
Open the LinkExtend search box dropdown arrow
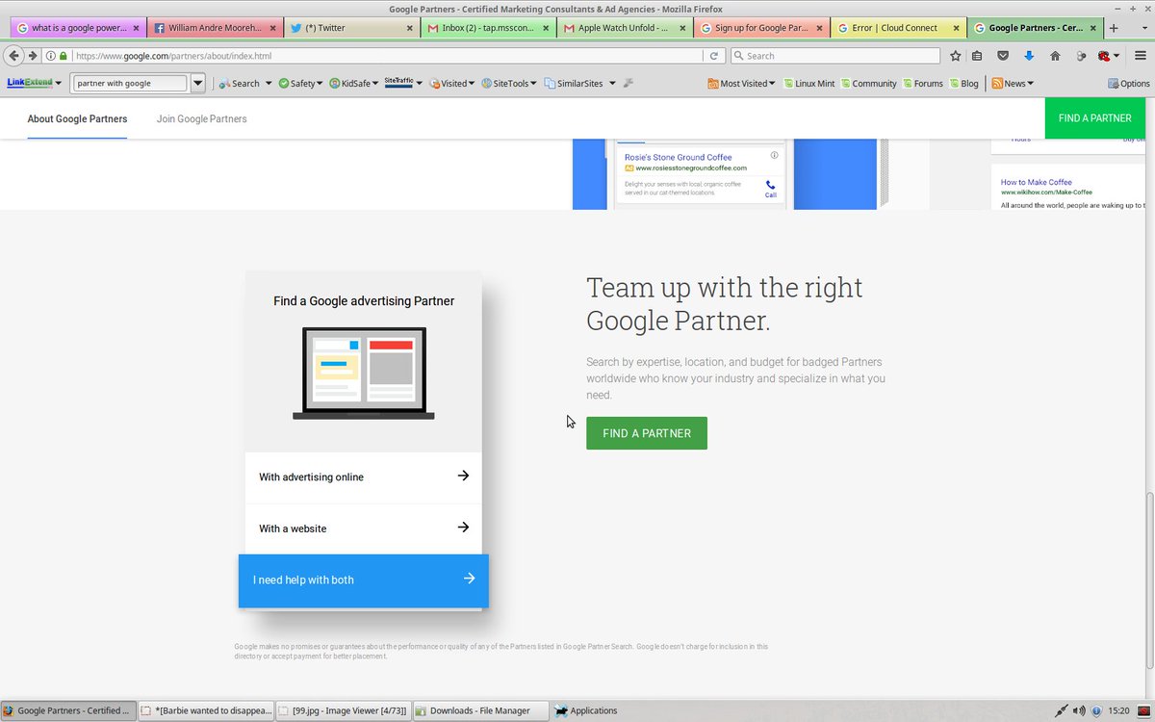click(x=198, y=83)
